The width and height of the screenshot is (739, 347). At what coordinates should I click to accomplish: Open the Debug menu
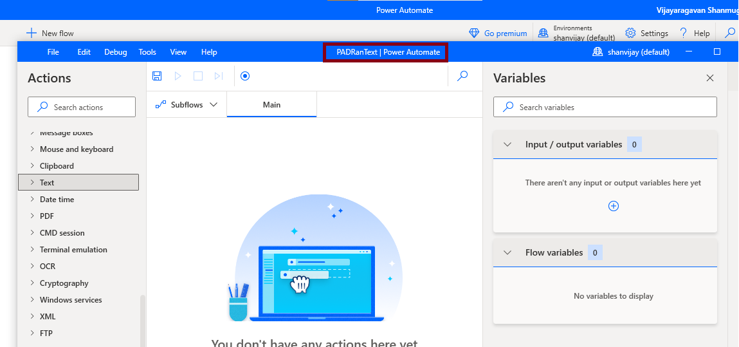(x=116, y=52)
